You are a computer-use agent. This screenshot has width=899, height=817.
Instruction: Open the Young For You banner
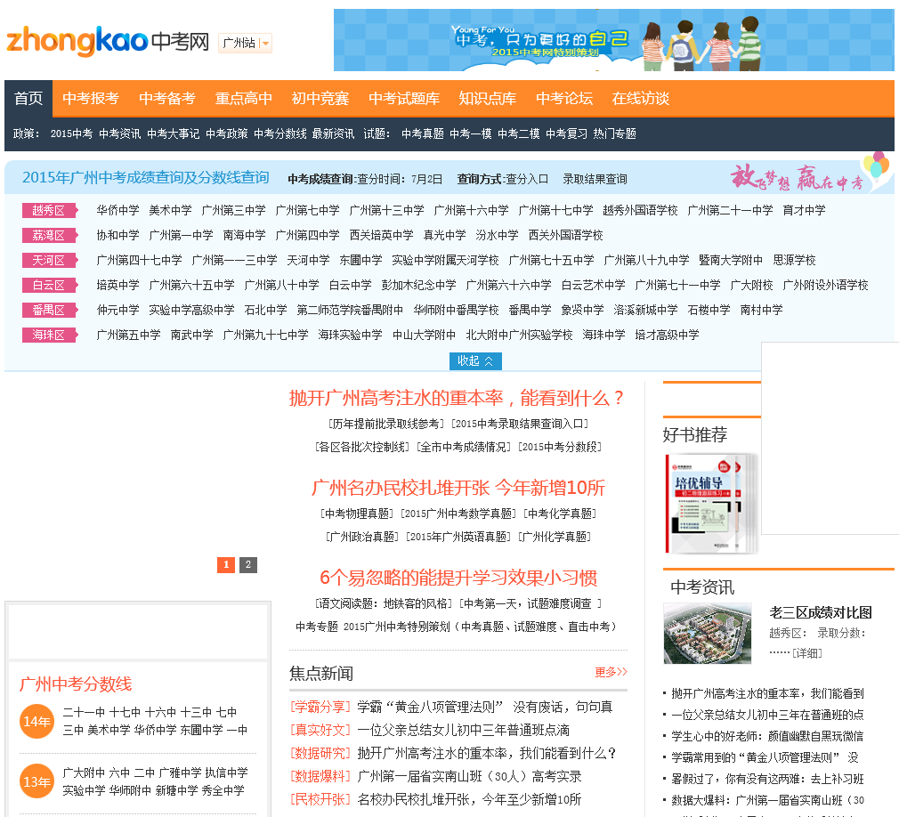pos(613,40)
